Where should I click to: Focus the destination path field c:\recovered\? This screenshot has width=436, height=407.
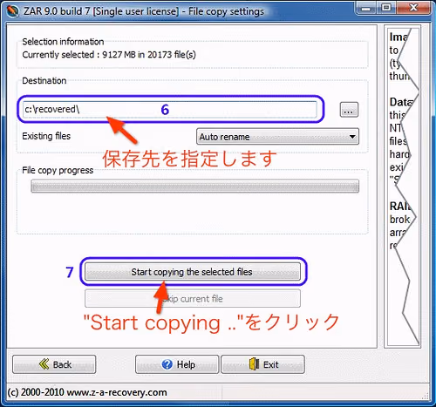pyautogui.click(x=170, y=110)
